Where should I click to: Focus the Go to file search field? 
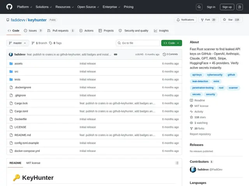138,43
